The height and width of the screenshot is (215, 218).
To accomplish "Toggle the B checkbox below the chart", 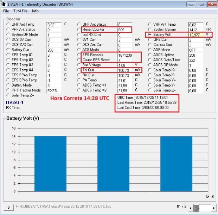I will [207, 196].
